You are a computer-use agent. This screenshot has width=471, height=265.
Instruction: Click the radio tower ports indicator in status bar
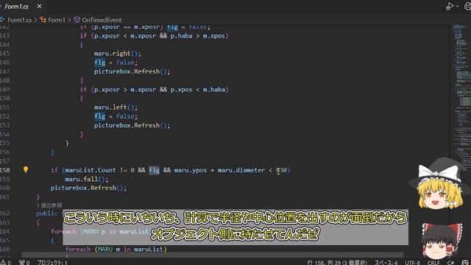24,262
